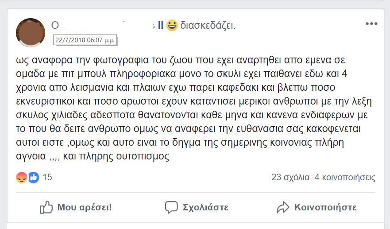390x229 pixels.
Task: Click the post date tooltip 22/7/2018 06:07 μ.μ.
Action: 85,40
